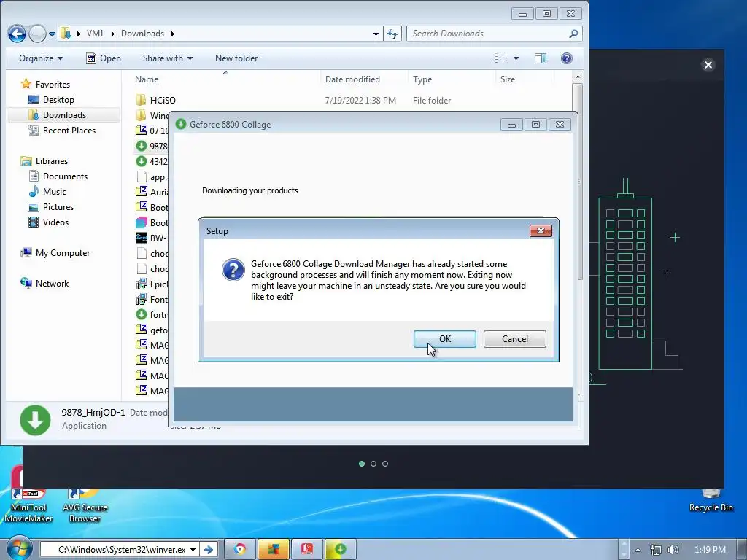This screenshot has height=560, width=747.
Task: Click VM1 in the address breadcrumb
Action: pos(96,34)
